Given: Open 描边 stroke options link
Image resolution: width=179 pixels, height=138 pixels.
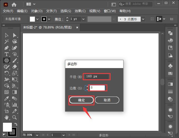Looking at the screenshot, I should (59, 19).
